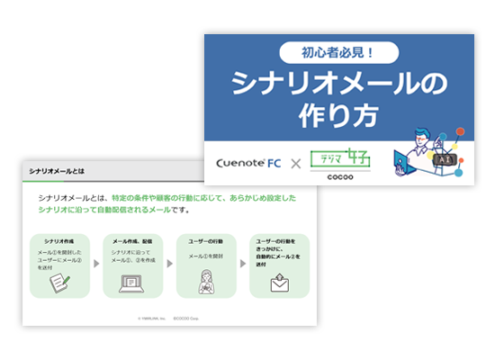Click the メール作成、配信 card heading
Image resolution: width=495 pixels, height=360 pixels.
coord(132,241)
